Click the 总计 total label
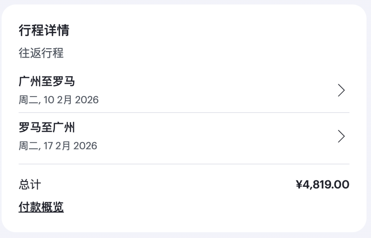The width and height of the screenshot is (371, 238). click(30, 185)
